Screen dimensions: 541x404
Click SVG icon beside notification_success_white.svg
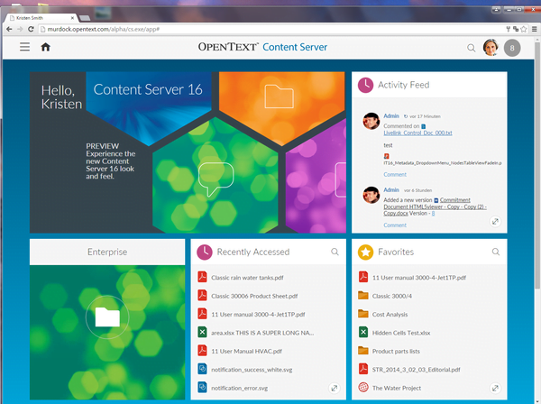coord(202,369)
